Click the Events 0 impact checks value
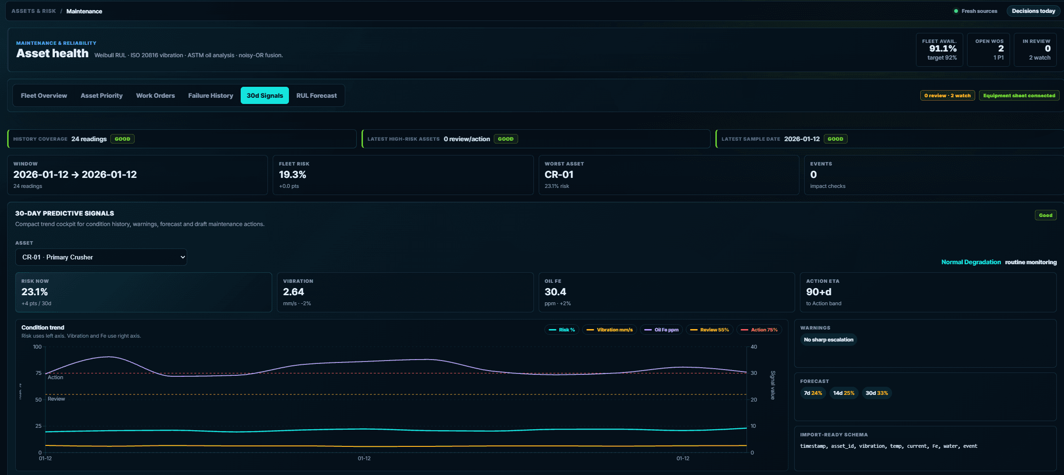 (813, 175)
